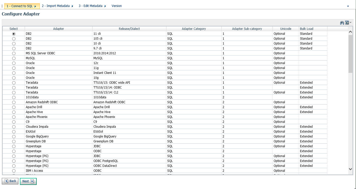Screen dimensions: 356x189
Task: Select the Apache Hive radio button
Action: [14, 112]
